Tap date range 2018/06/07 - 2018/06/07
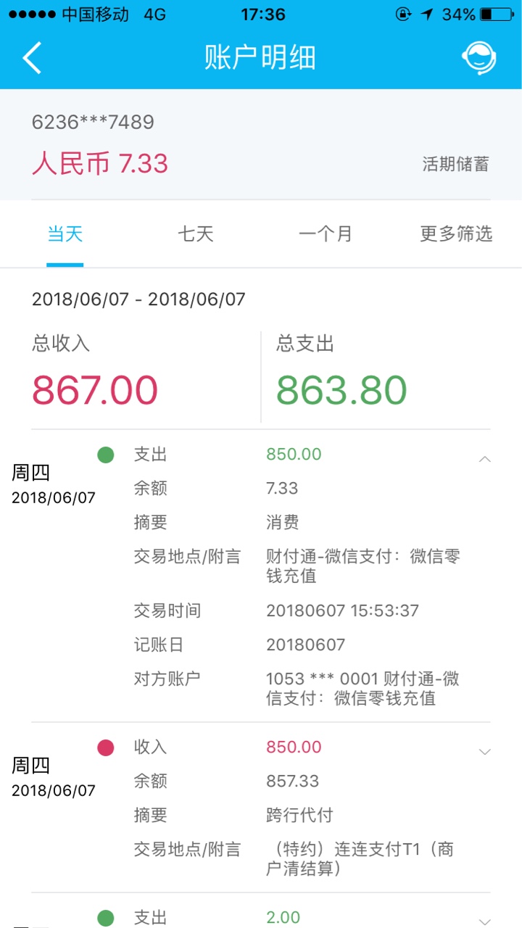The width and height of the screenshot is (522, 928). [x=138, y=299]
